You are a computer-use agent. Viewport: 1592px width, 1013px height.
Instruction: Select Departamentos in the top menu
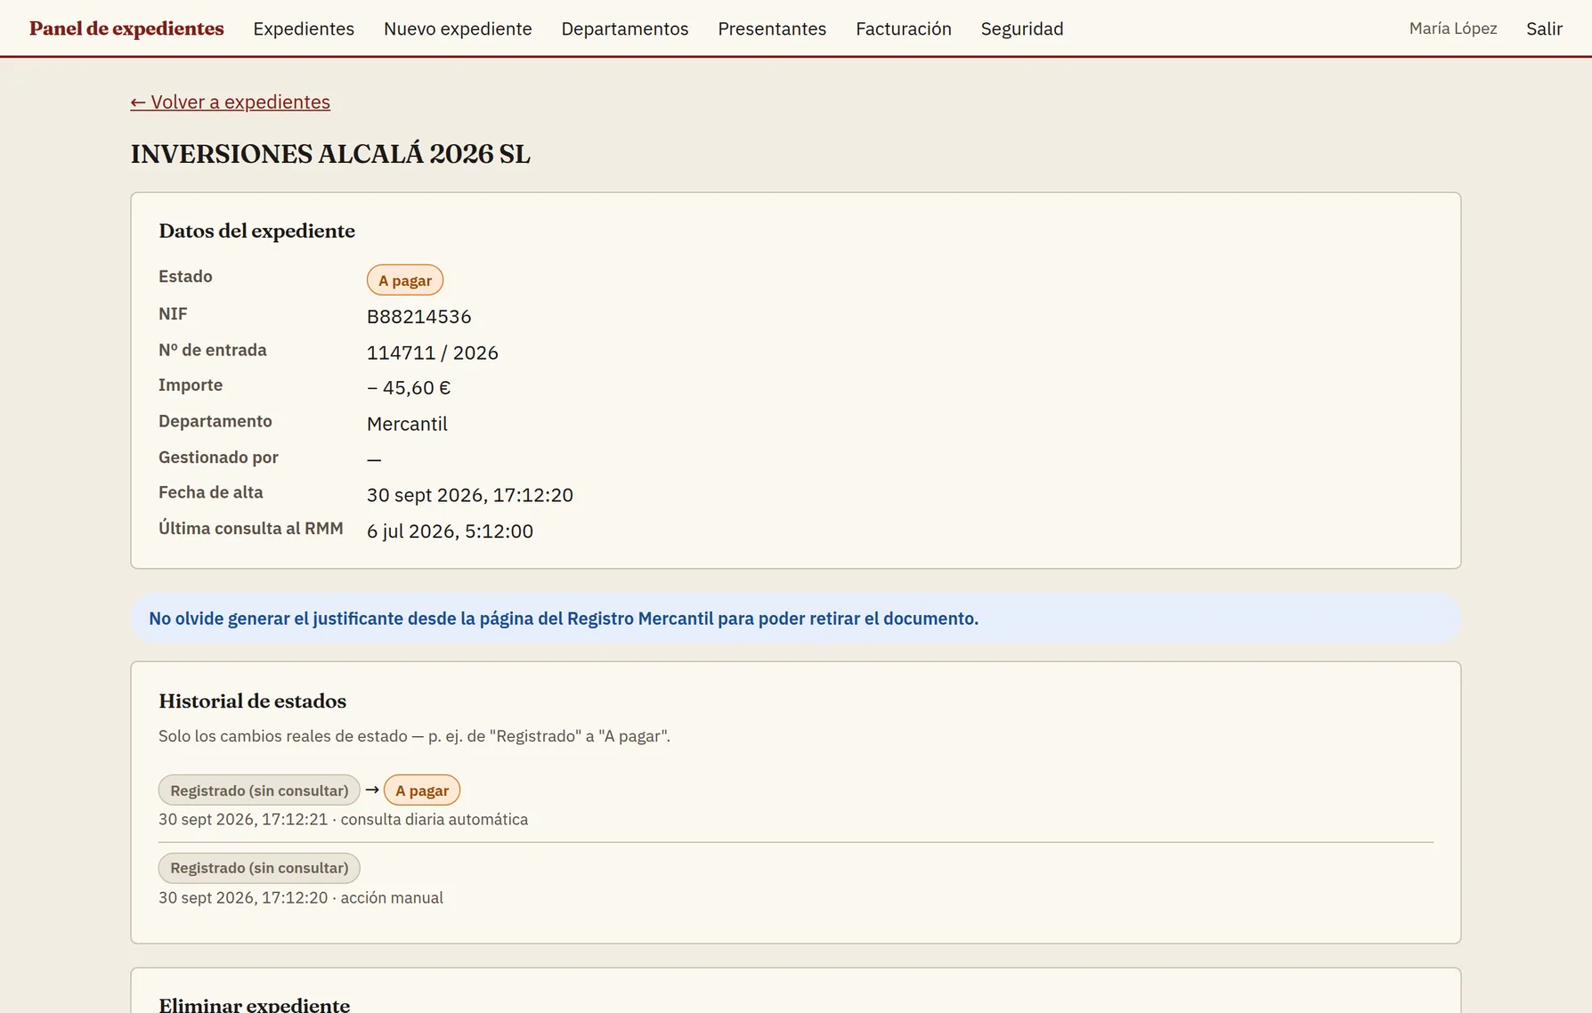click(x=625, y=28)
